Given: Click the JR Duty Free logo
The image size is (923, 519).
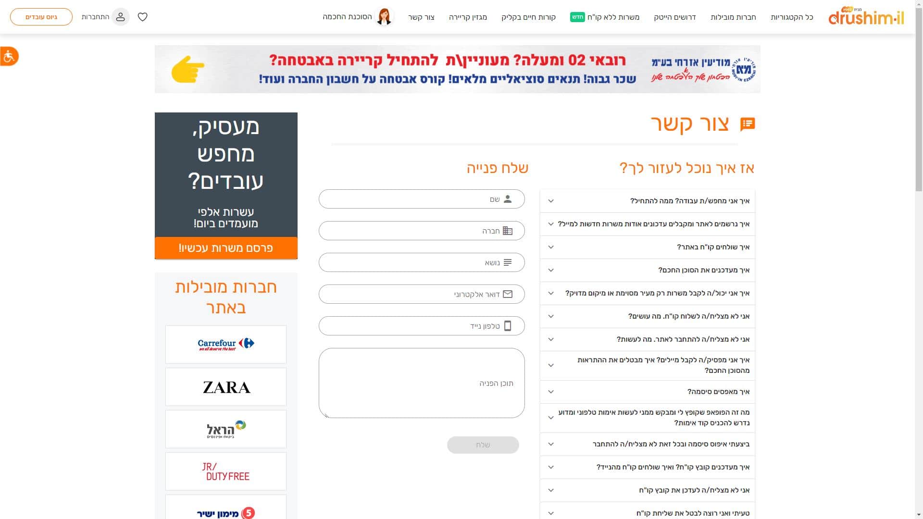Looking at the screenshot, I should pyautogui.click(x=226, y=471).
